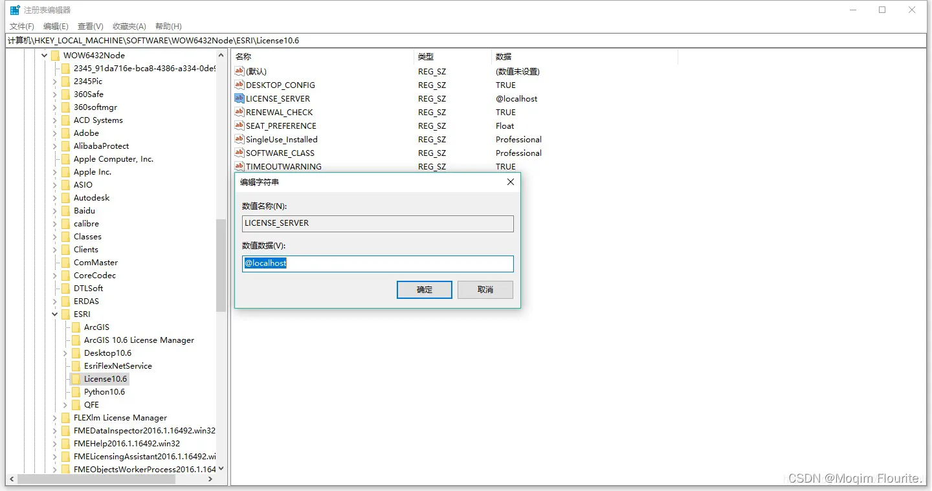Expand the ACD Systems tree node
Screen dimensions: 932x491
pyautogui.click(x=55, y=120)
